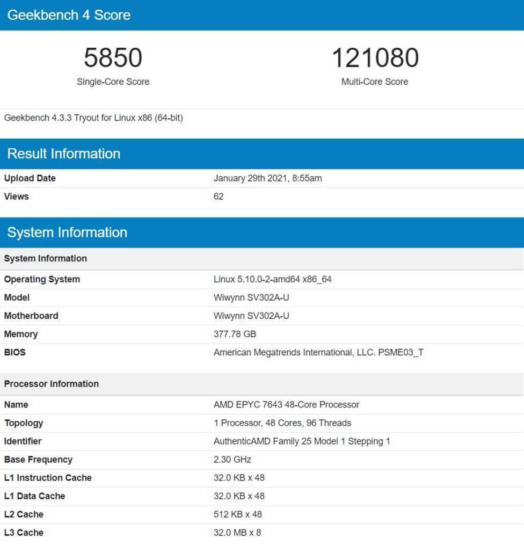Select the Upload Date row

tap(30, 178)
